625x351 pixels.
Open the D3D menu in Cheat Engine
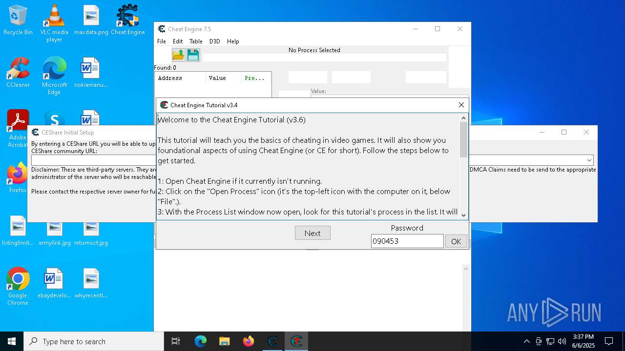point(215,41)
